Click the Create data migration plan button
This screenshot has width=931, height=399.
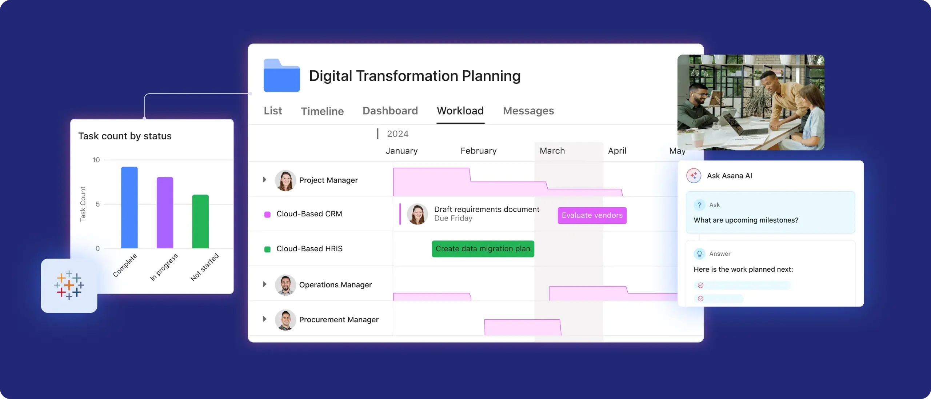(483, 248)
